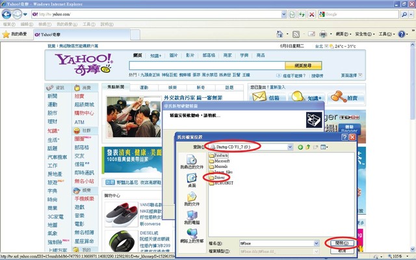Open the 新聞 sidebar link
The width and height of the screenshot is (416, 260).
(52, 96)
